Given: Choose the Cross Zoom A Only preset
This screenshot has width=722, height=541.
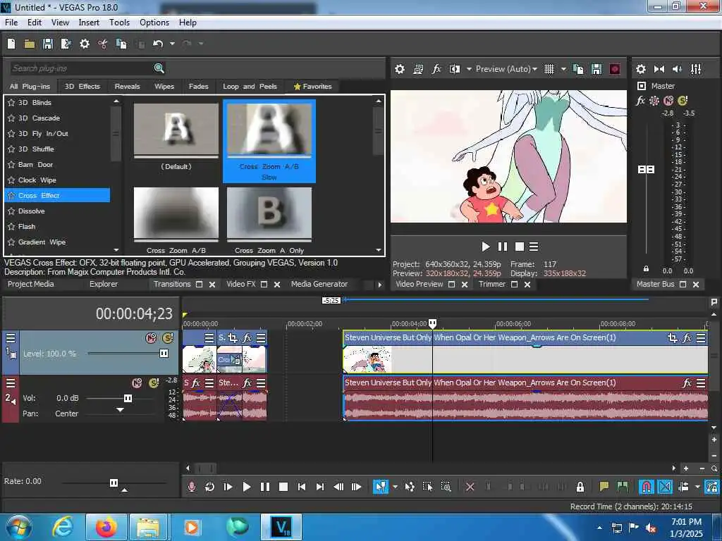Looking at the screenshot, I should 269,213.
